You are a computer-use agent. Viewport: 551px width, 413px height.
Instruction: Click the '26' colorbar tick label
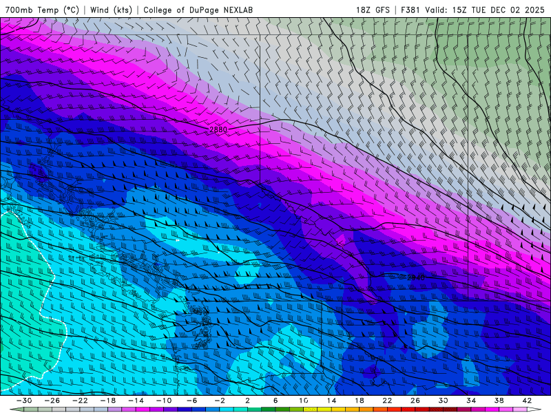pyautogui.click(x=415, y=401)
